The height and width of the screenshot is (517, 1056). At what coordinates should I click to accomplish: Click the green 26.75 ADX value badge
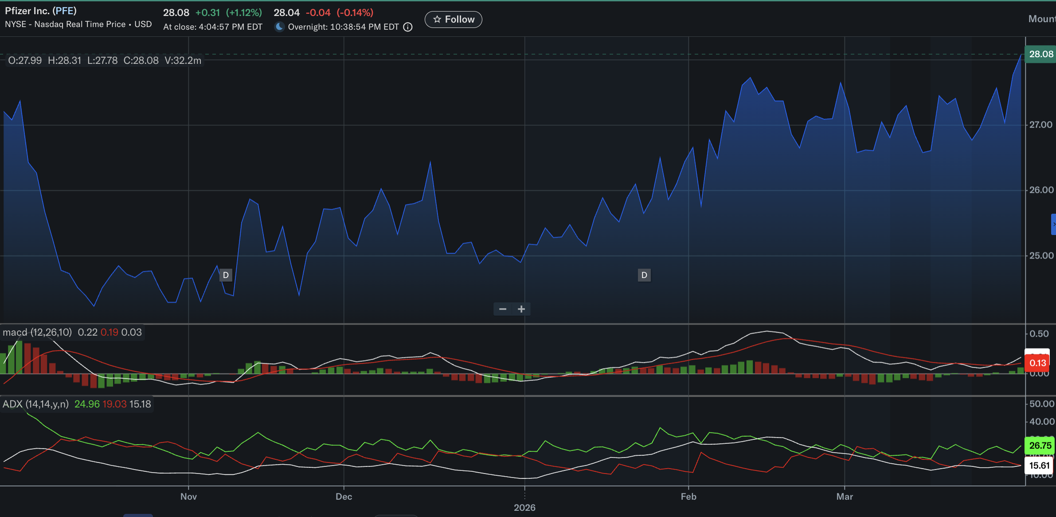tap(1040, 446)
